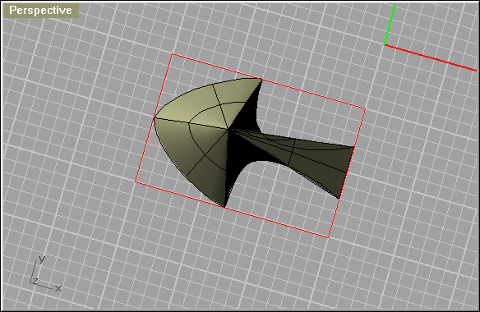Click the world axes icon's x label

tap(58, 288)
